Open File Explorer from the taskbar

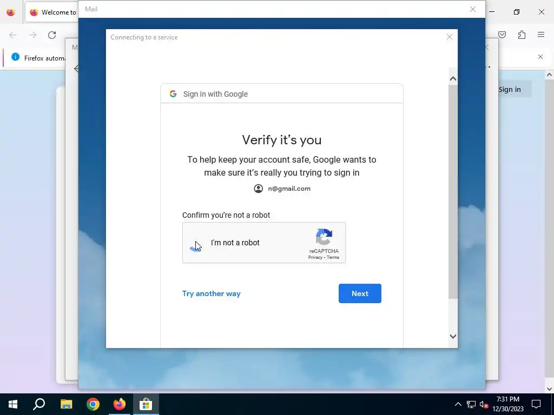[x=66, y=404]
